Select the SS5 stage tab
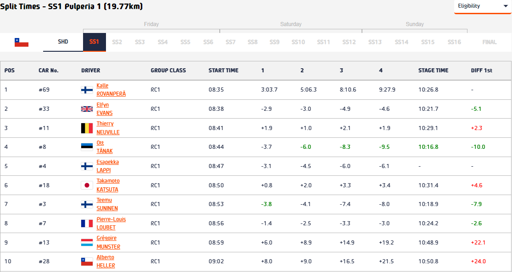 click(x=185, y=42)
